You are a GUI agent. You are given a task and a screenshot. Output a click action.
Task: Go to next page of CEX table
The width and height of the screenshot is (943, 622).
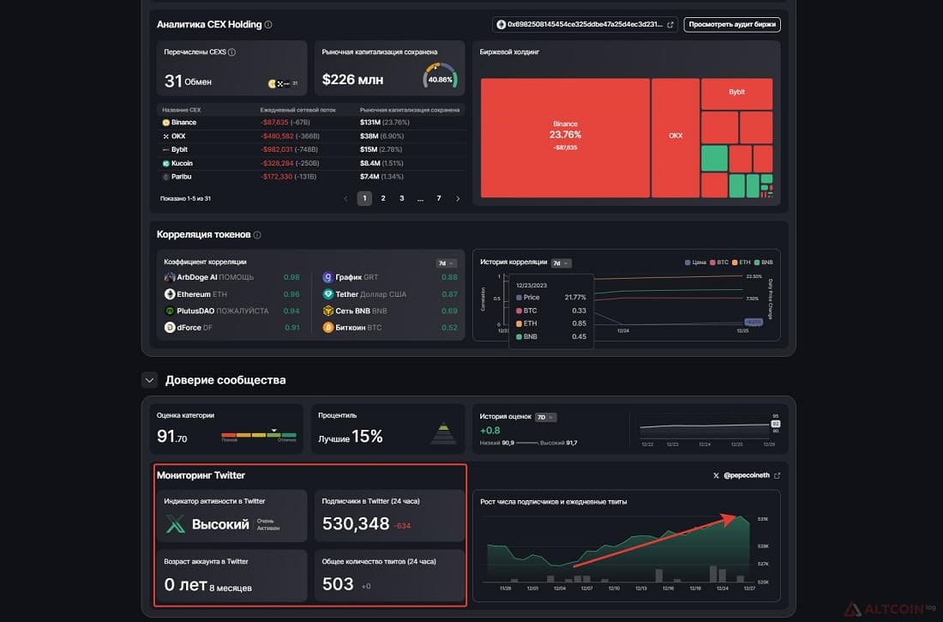click(458, 199)
